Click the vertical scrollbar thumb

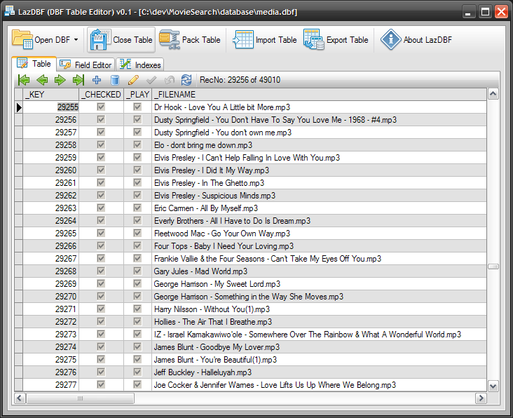[493, 267]
